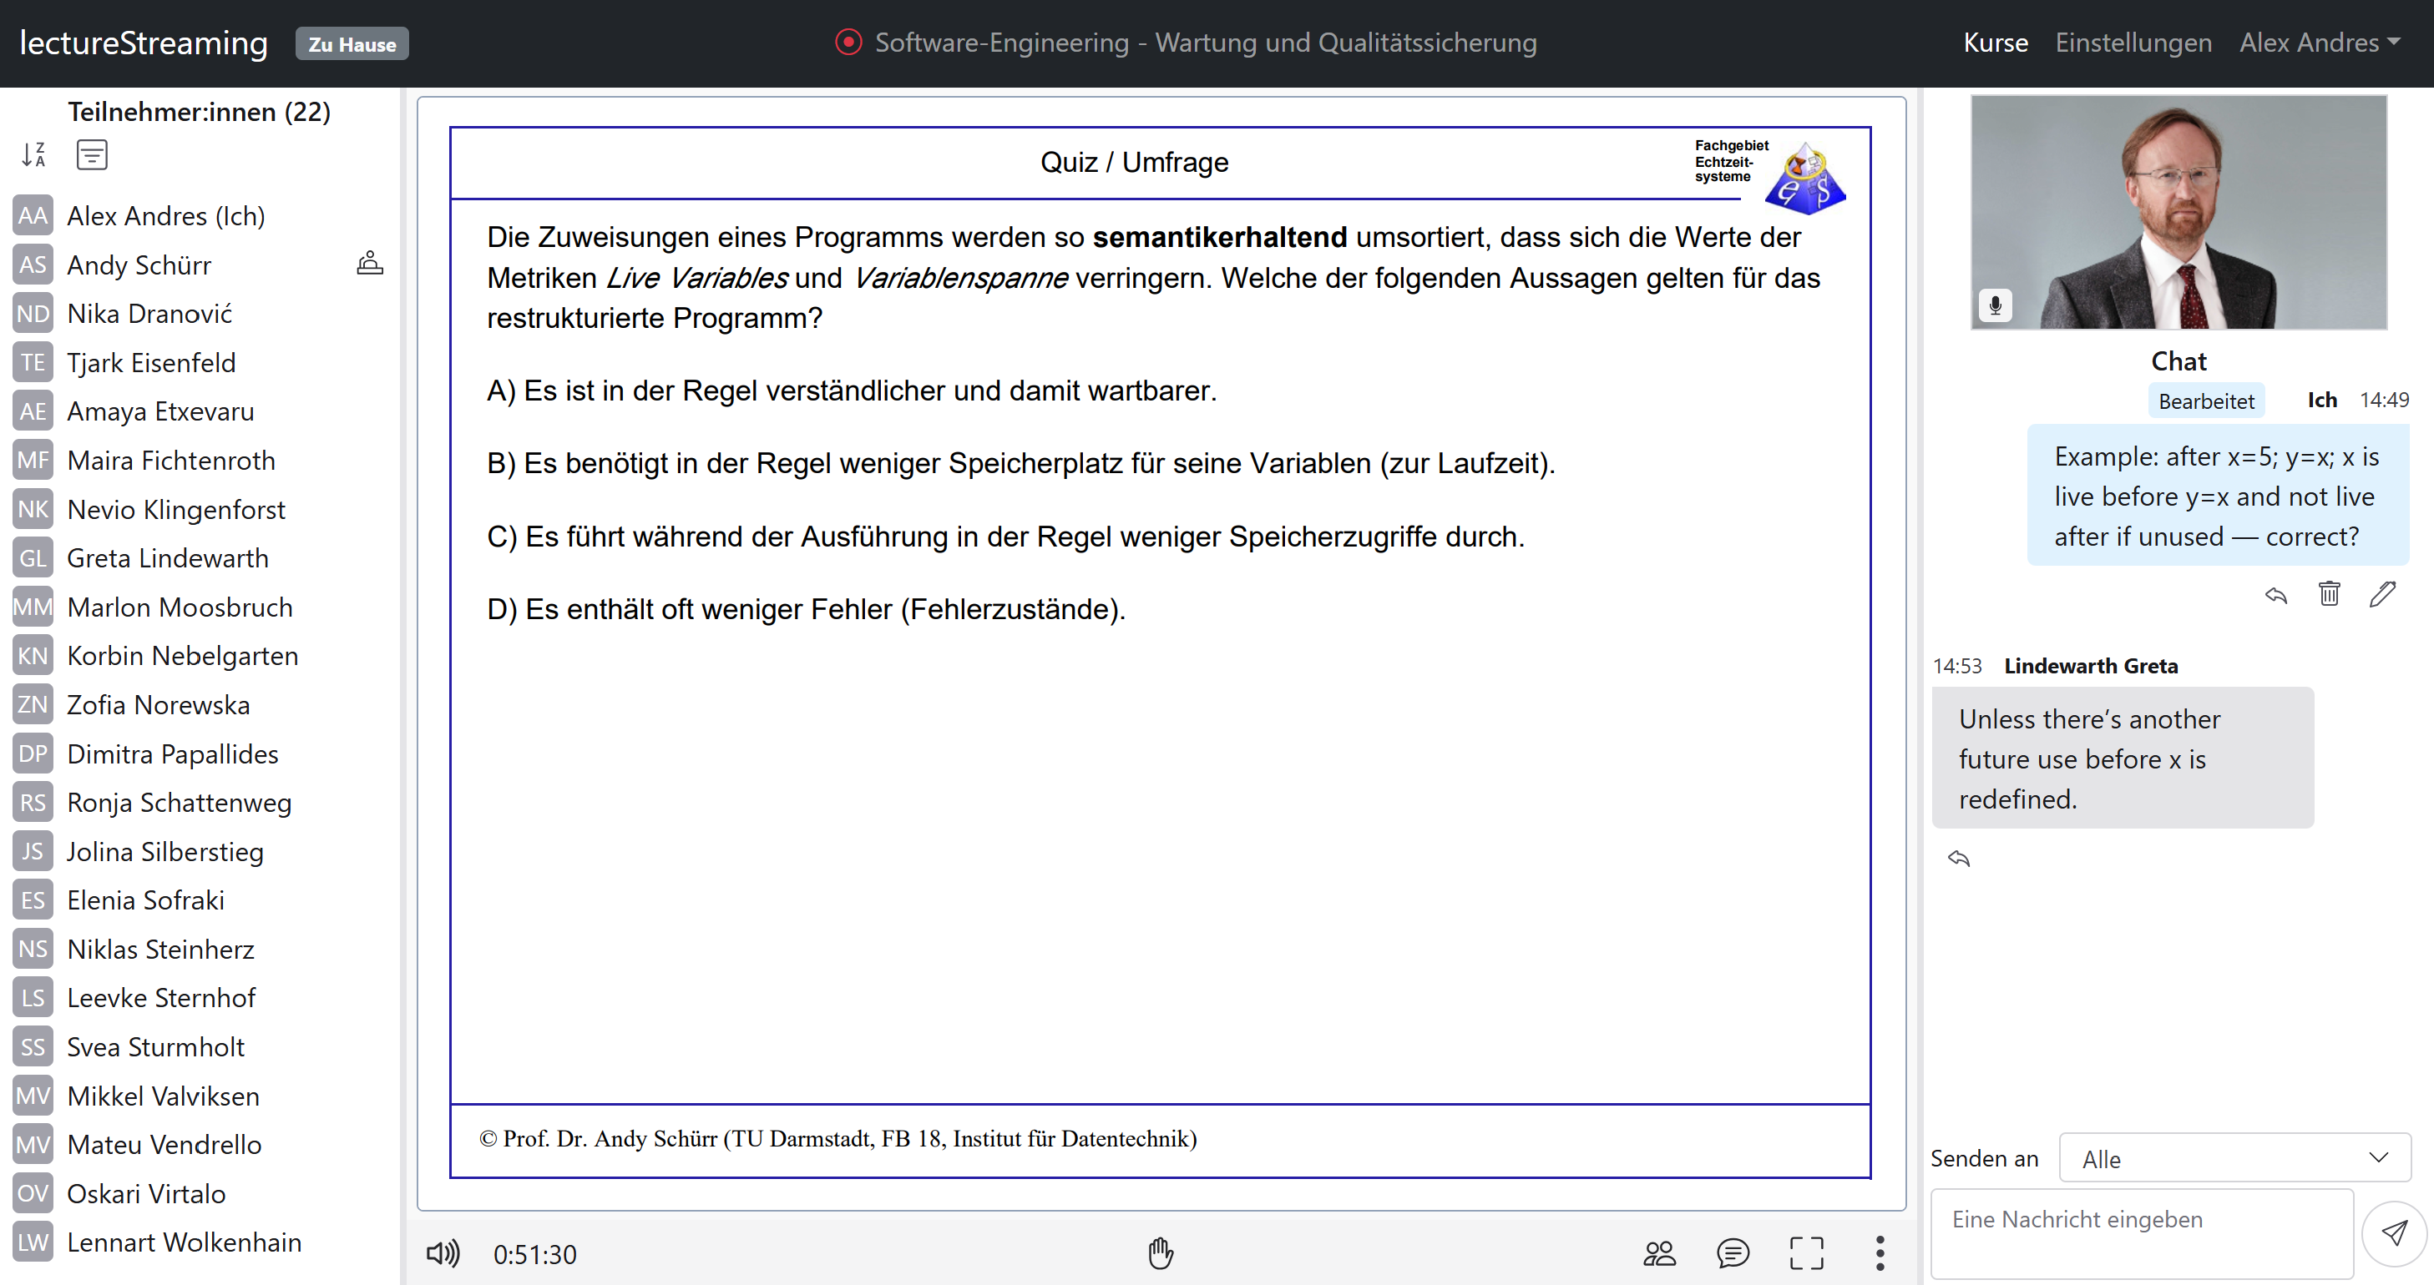The image size is (2434, 1285).
Task: Open the participants list from bottom bar
Action: click(x=1660, y=1254)
